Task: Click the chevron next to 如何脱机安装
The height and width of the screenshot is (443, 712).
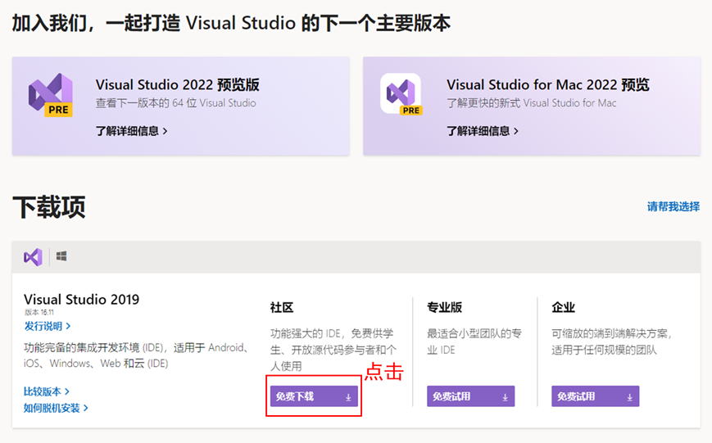Action: pos(85,408)
